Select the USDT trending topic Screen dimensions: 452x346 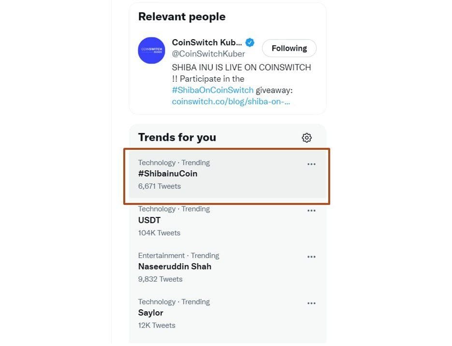[149, 220]
